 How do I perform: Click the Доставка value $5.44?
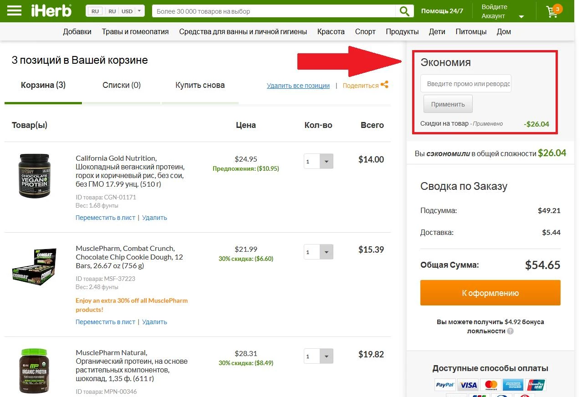pos(551,233)
